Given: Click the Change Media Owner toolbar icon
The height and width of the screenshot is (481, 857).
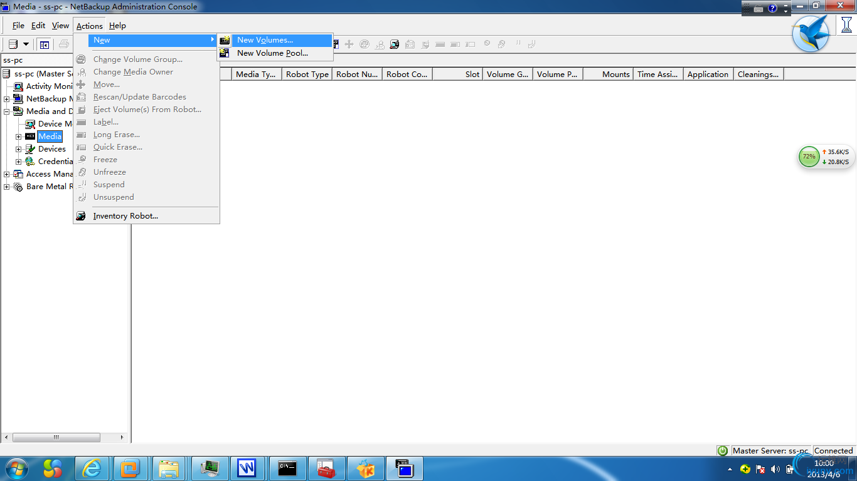Looking at the screenshot, I should (x=380, y=44).
